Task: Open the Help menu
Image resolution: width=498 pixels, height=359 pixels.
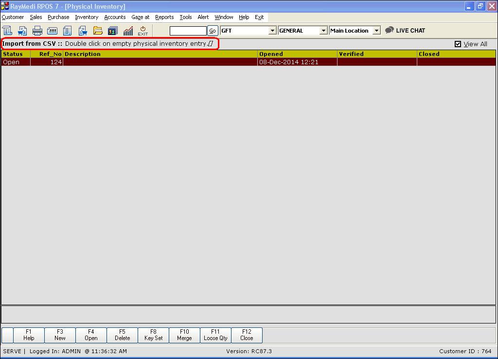Action: click(244, 17)
